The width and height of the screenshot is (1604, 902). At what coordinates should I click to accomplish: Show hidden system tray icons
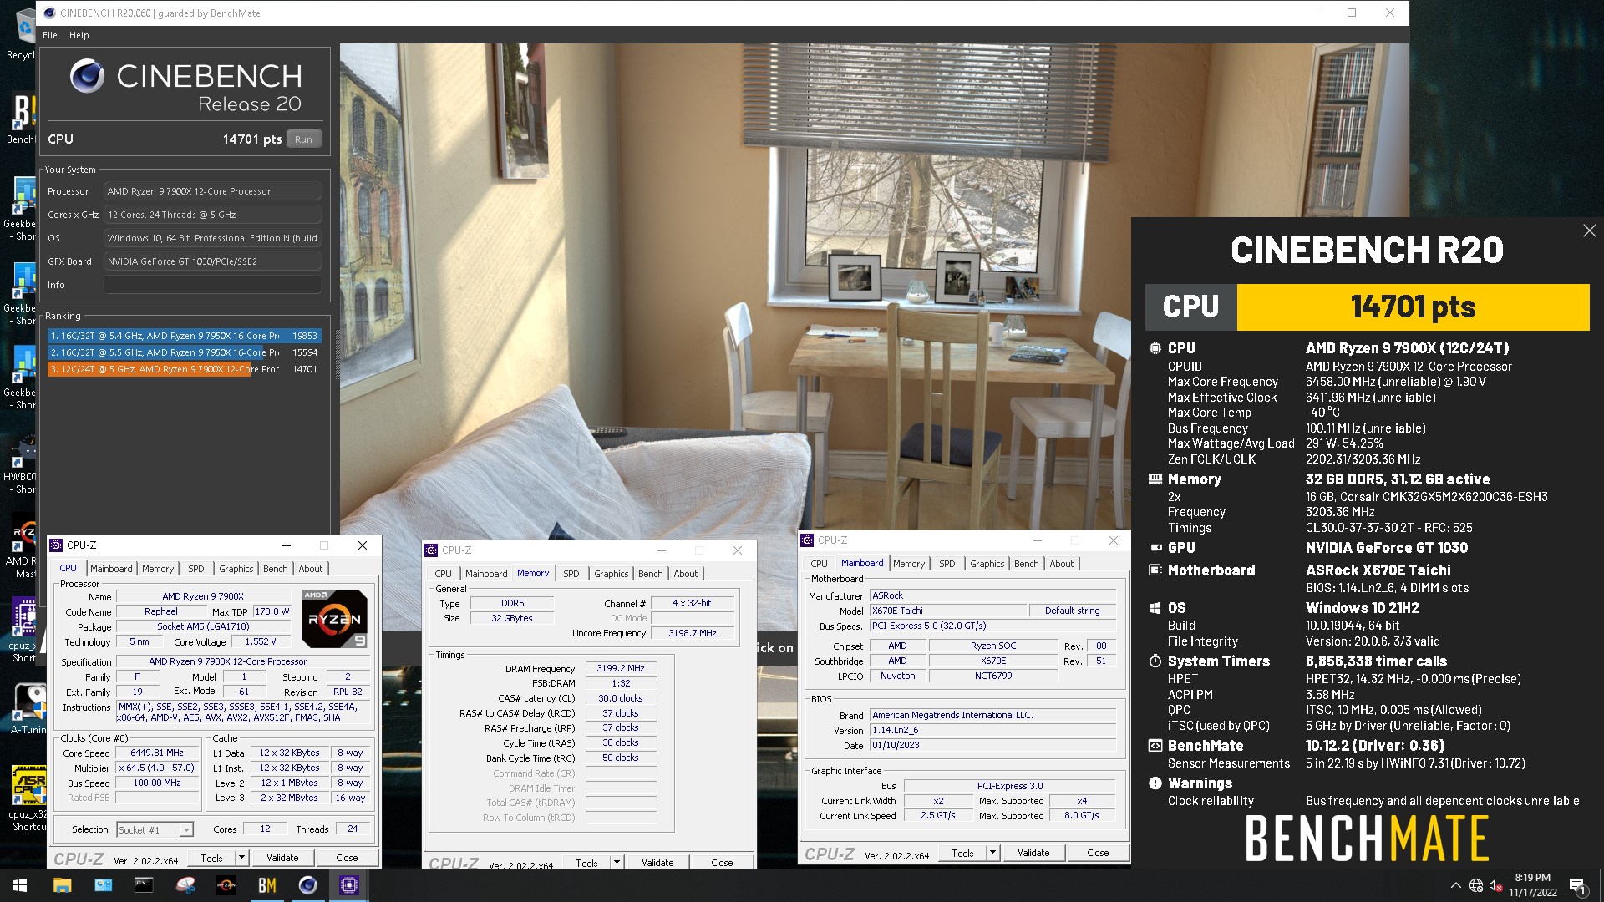[x=1455, y=885]
